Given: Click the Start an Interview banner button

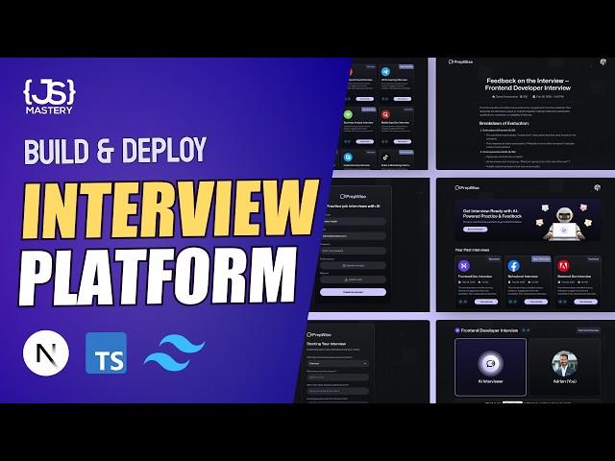Looking at the screenshot, I should [x=476, y=230].
